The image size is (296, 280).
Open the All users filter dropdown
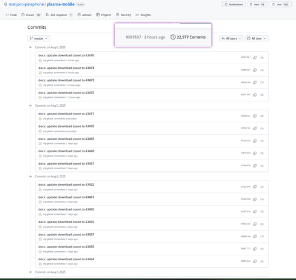coord(231,38)
